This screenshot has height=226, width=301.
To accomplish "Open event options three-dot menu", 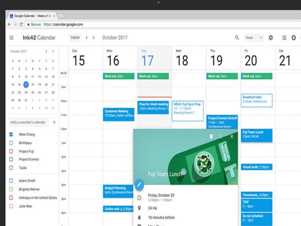I will pyautogui.click(x=221, y=136).
